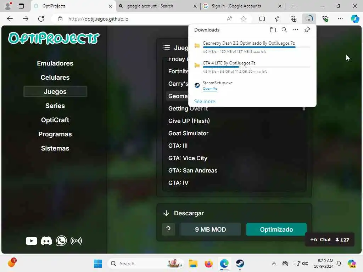Open the Windows Start menu
363x272 pixels.
pyautogui.click(x=98, y=263)
